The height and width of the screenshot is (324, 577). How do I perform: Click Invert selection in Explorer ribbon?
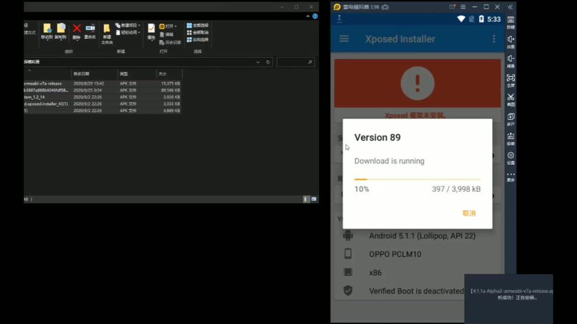pos(198,39)
